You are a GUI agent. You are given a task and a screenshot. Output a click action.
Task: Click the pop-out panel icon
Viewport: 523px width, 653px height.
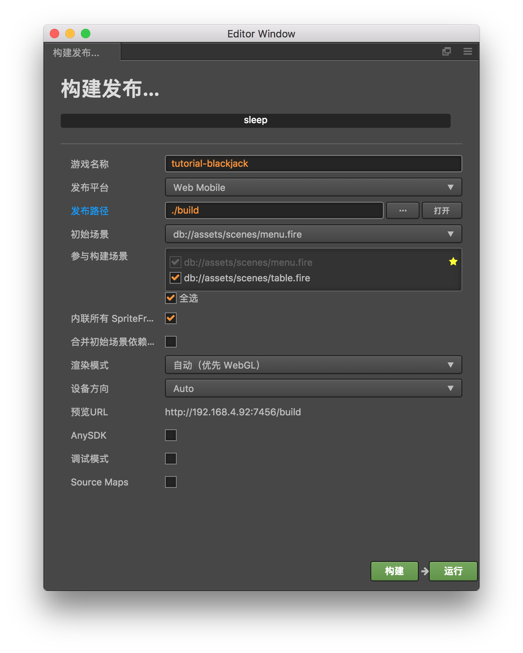tap(446, 51)
